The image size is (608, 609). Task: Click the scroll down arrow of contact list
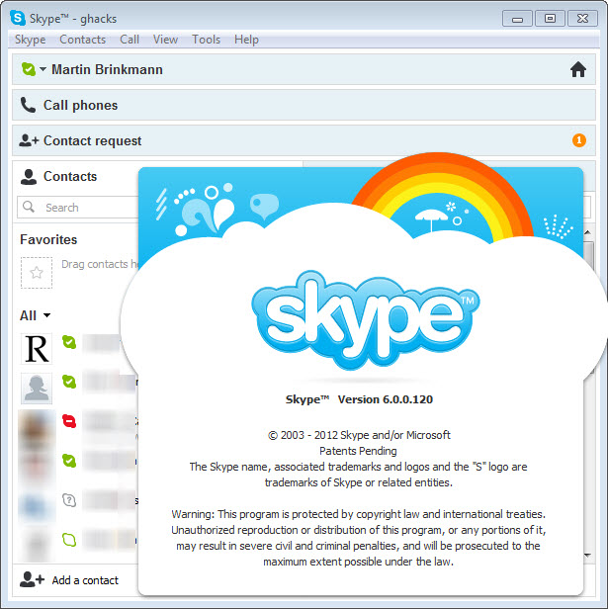point(587,556)
